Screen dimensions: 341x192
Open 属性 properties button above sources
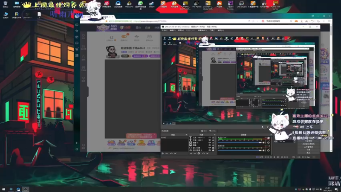[204, 131]
